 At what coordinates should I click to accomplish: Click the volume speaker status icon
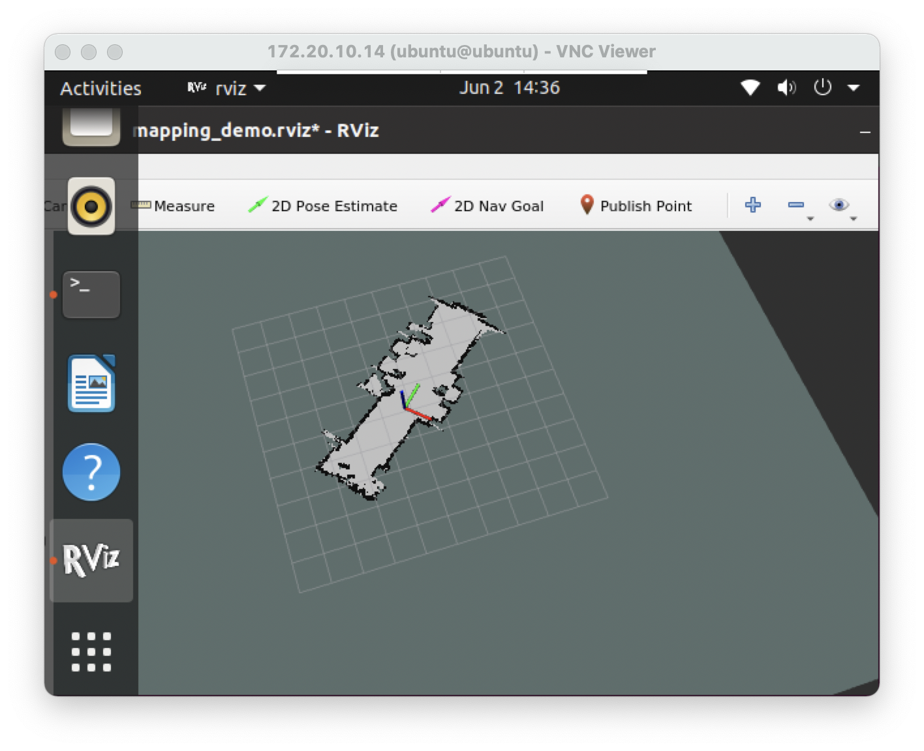(786, 87)
